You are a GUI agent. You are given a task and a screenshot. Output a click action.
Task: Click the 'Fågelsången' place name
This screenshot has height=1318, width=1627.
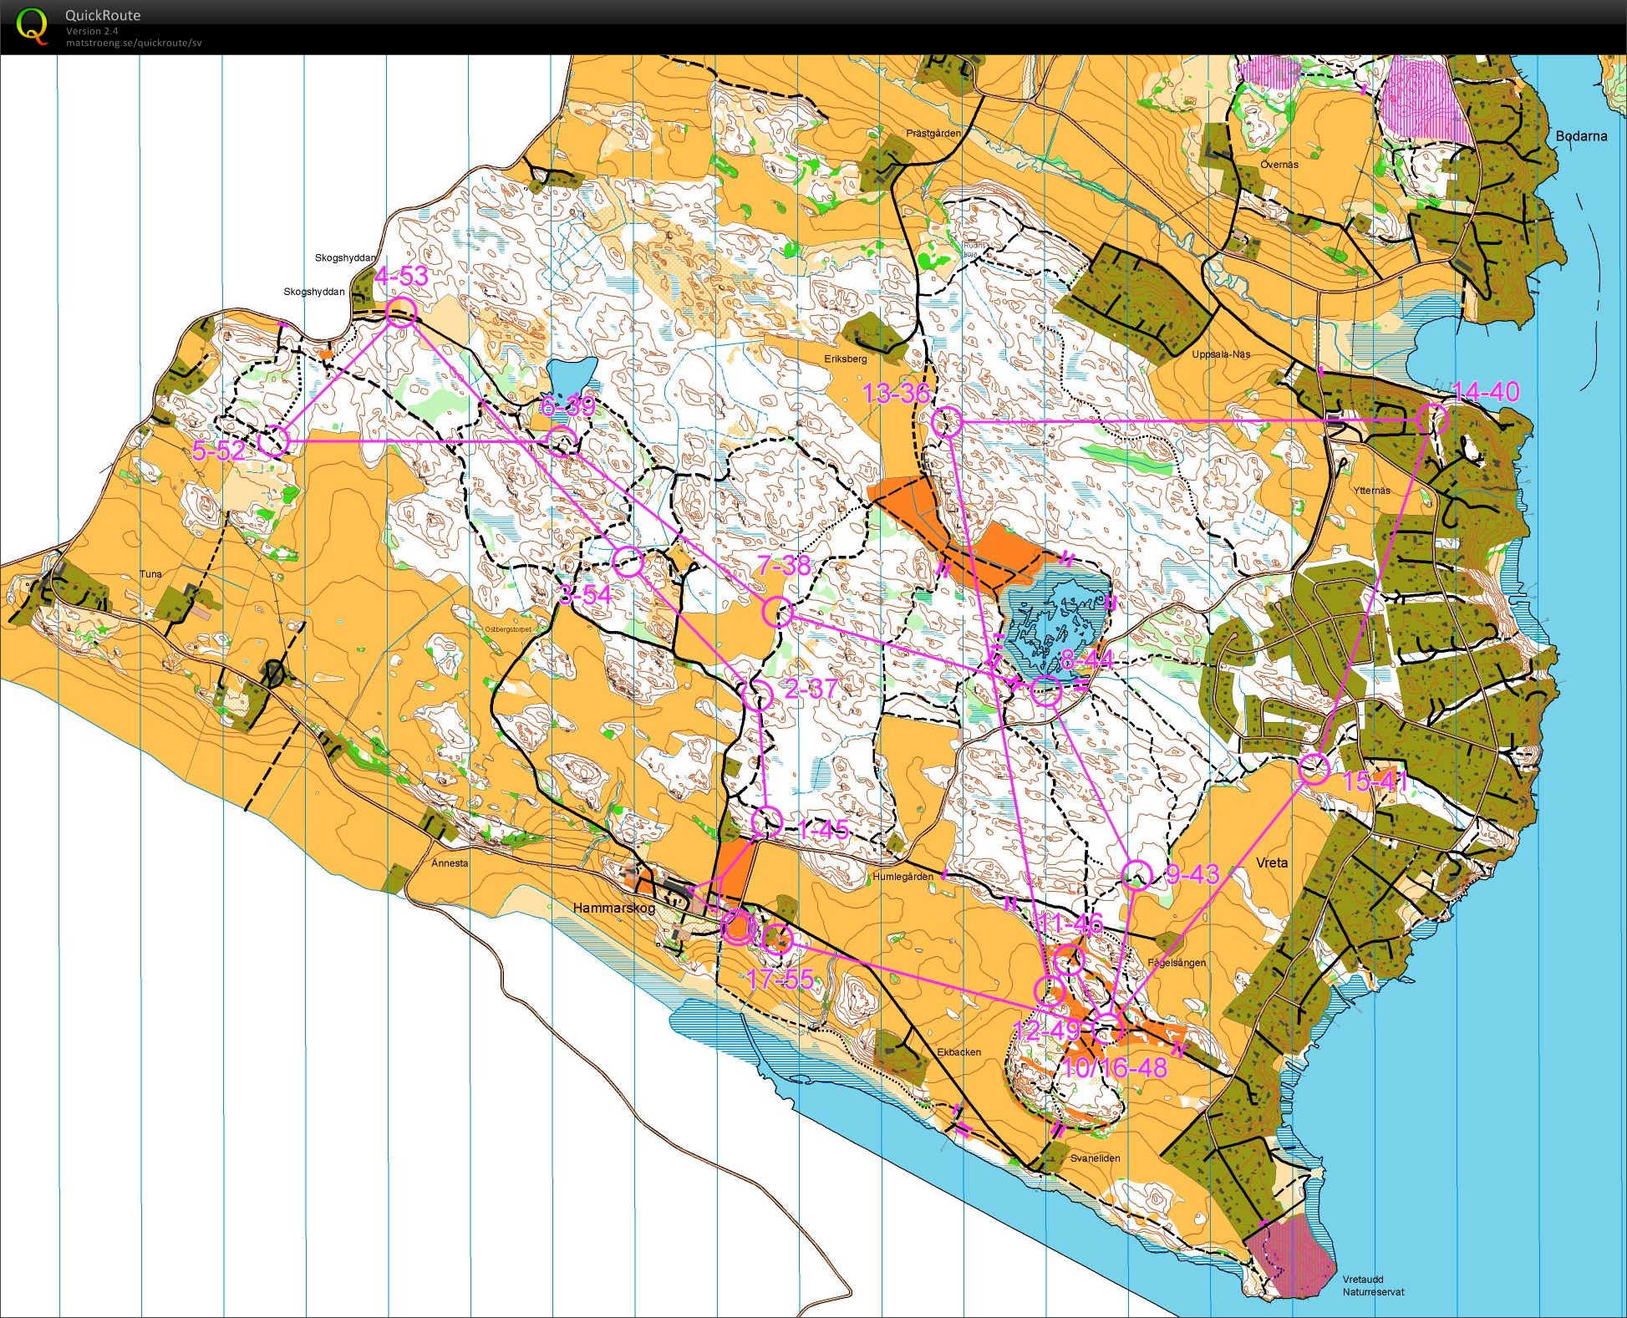pyautogui.click(x=1177, y=963)
